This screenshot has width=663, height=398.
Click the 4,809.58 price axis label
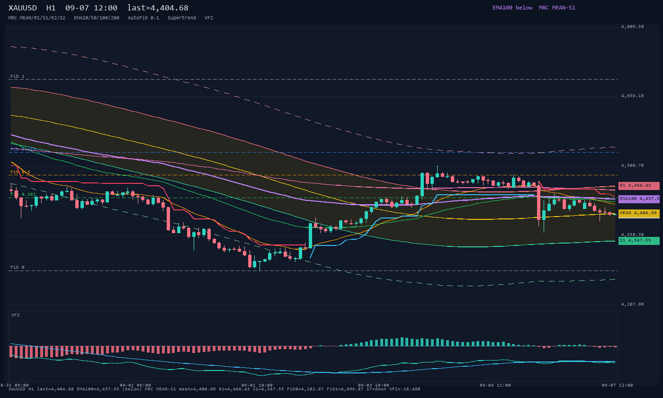point(632,27)
